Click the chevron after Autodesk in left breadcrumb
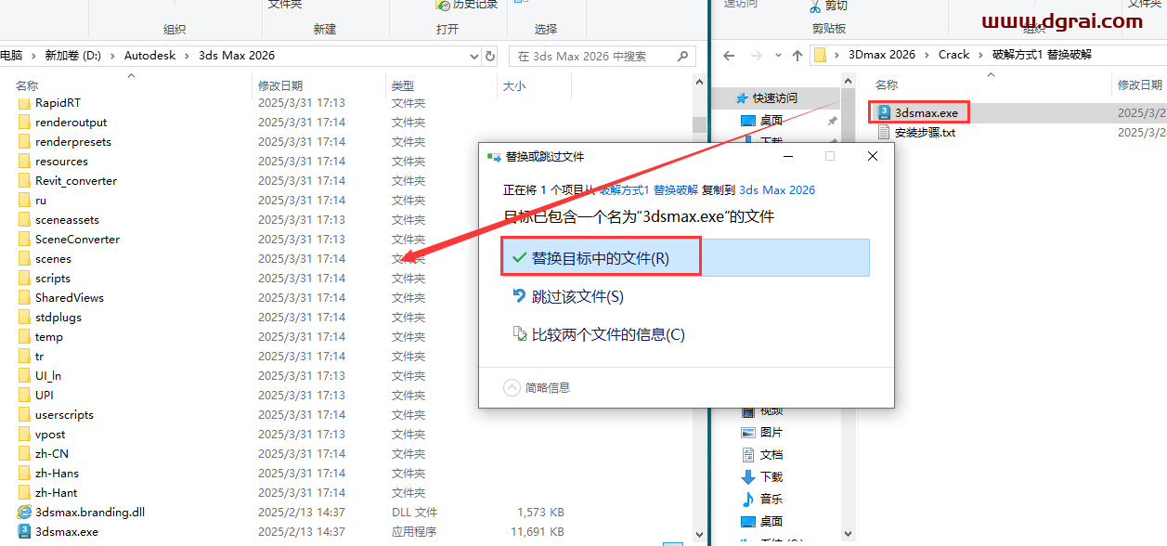 (188, 56)
